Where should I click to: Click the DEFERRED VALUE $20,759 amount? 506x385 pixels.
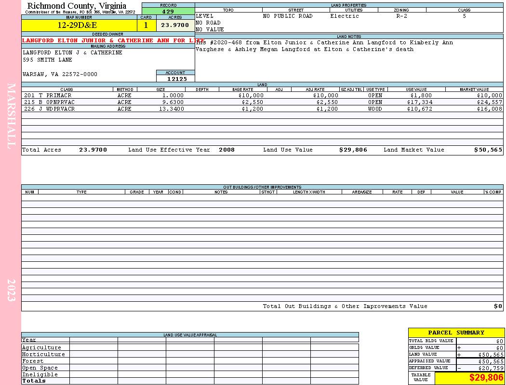491,368
